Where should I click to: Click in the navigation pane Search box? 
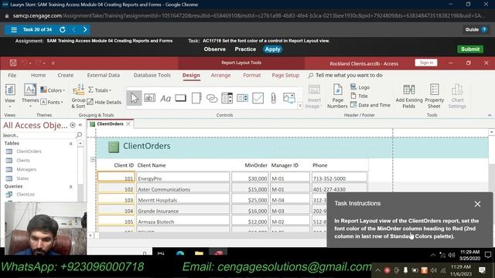pos(38,135)
